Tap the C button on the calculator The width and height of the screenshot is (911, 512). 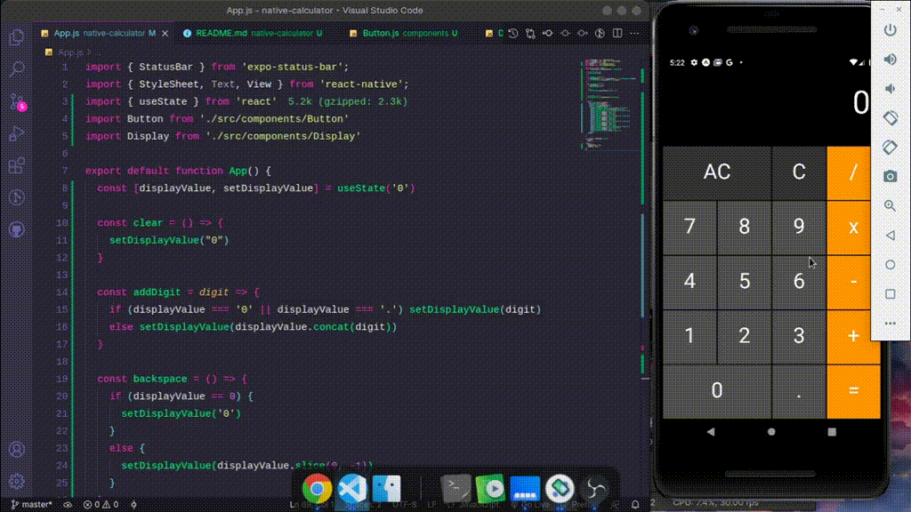point(799,172)
